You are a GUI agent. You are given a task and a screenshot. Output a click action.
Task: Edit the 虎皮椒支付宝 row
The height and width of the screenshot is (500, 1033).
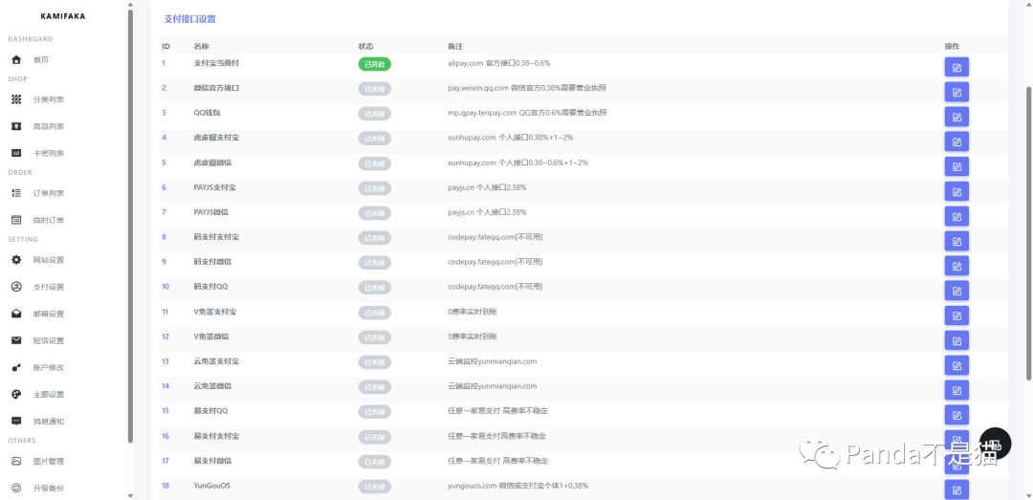click(956, 141)
